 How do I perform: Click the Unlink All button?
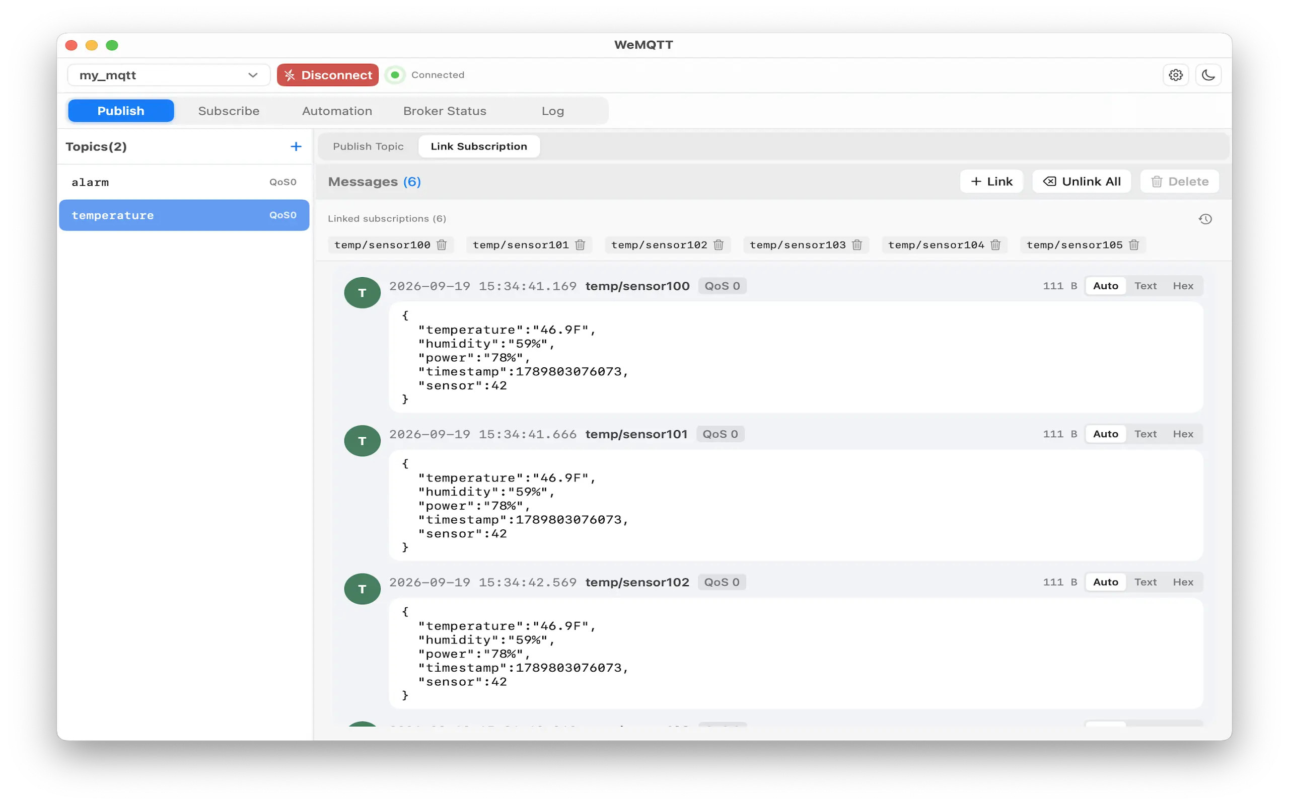pyautogui.click(x=1081, y=182)
